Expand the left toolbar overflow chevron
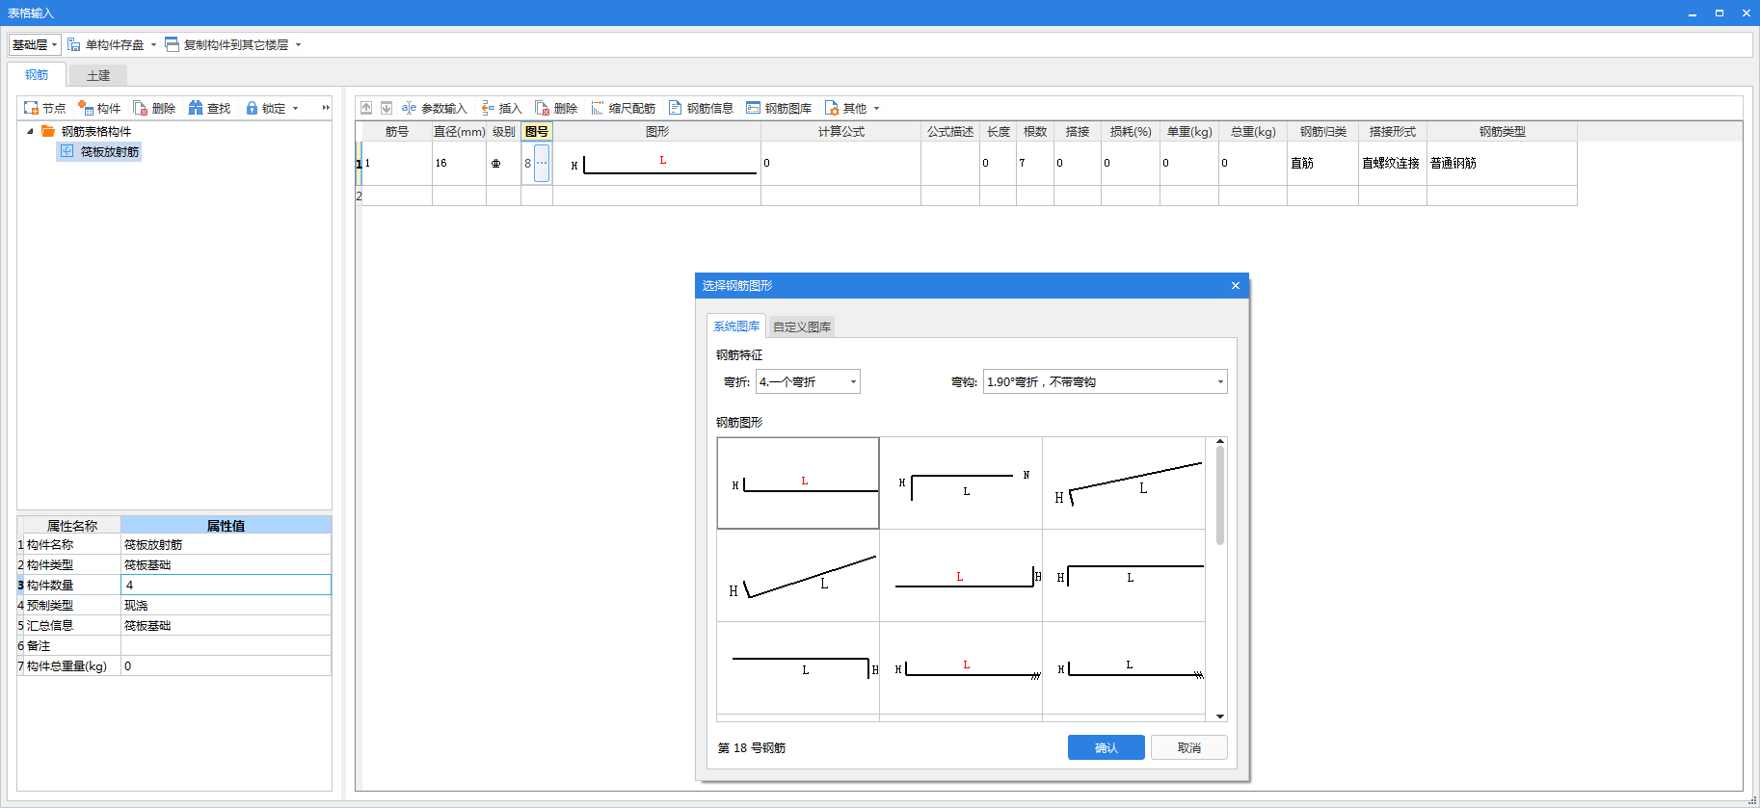The height and width of the screenshot is (808, 1760). coord(326,108)
